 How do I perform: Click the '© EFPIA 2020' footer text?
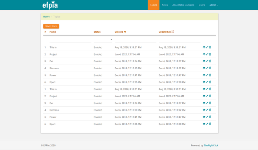click(48, 145)
